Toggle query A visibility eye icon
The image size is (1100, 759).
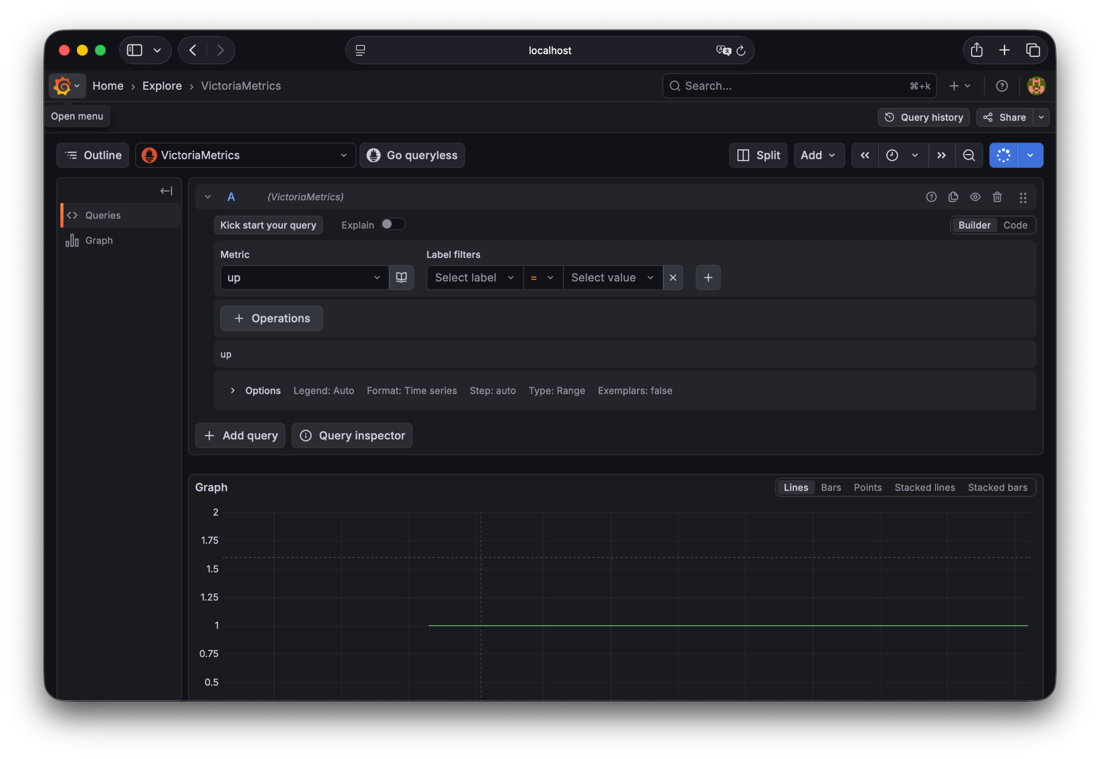[x=975, y=197]
